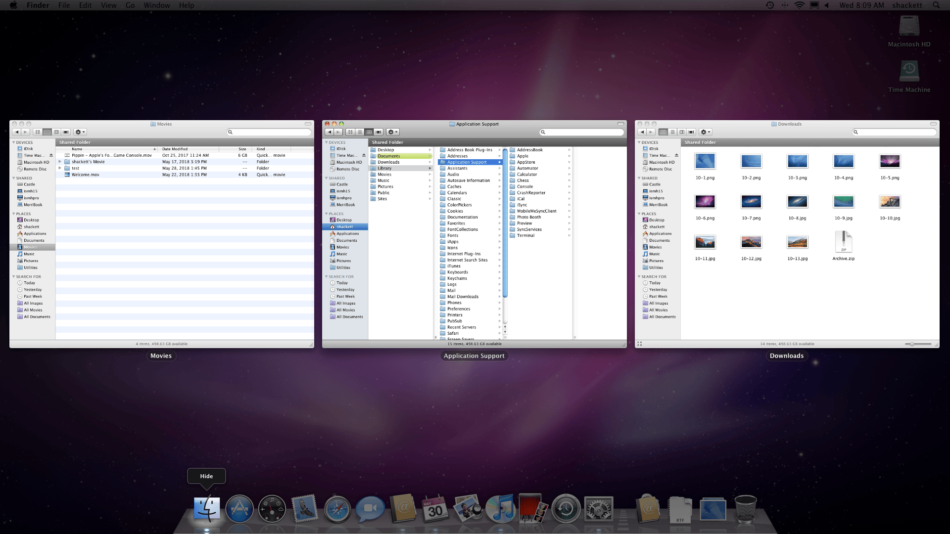Launch iTunes from the Dock

click(500, 509)
